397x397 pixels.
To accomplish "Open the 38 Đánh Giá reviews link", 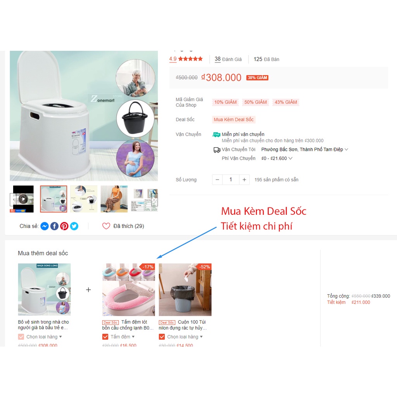I will point(228,59).
